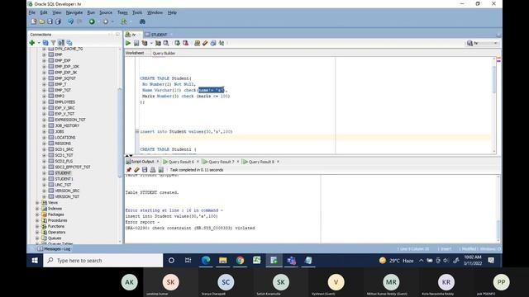Click the To Upper/Lower case icon
The height and width of the screenshot is (297, 529).
[222, 43]
